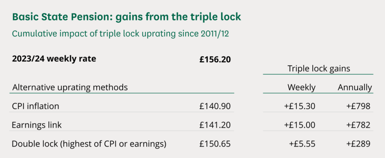The image size is (385, 158).
Task: Select the 'Double lock' row label
Action: click(89, 143)
